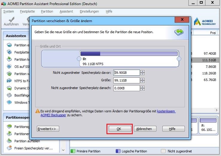
Task: Open the Hilfe menu
Action: 109,11
